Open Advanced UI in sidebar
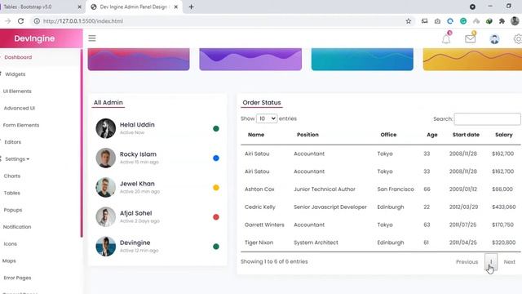This screenshot has width=522, height=294. tap(20, 109)
